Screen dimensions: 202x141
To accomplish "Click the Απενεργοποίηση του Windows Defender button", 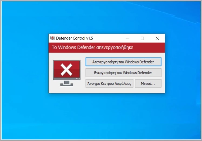I will (x=123, y=62).
